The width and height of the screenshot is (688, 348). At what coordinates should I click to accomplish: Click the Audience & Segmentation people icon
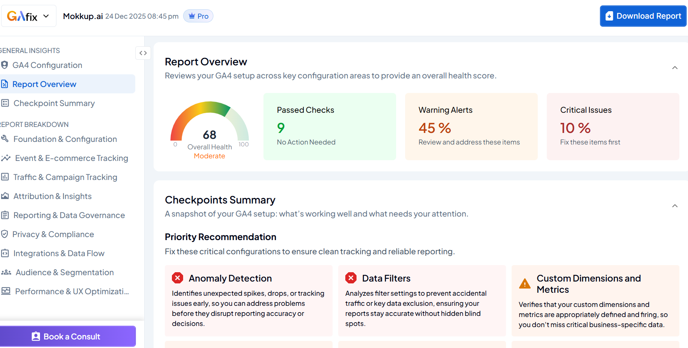coord(6,272)
